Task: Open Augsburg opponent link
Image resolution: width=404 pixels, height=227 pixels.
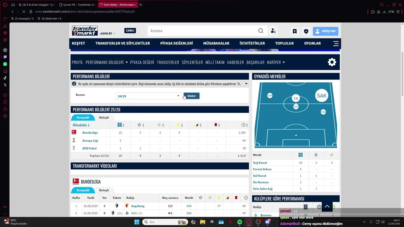Action: [138, 206]
